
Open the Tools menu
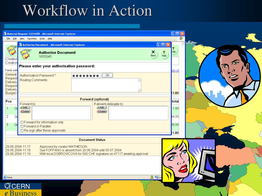(x=42, y=39)
